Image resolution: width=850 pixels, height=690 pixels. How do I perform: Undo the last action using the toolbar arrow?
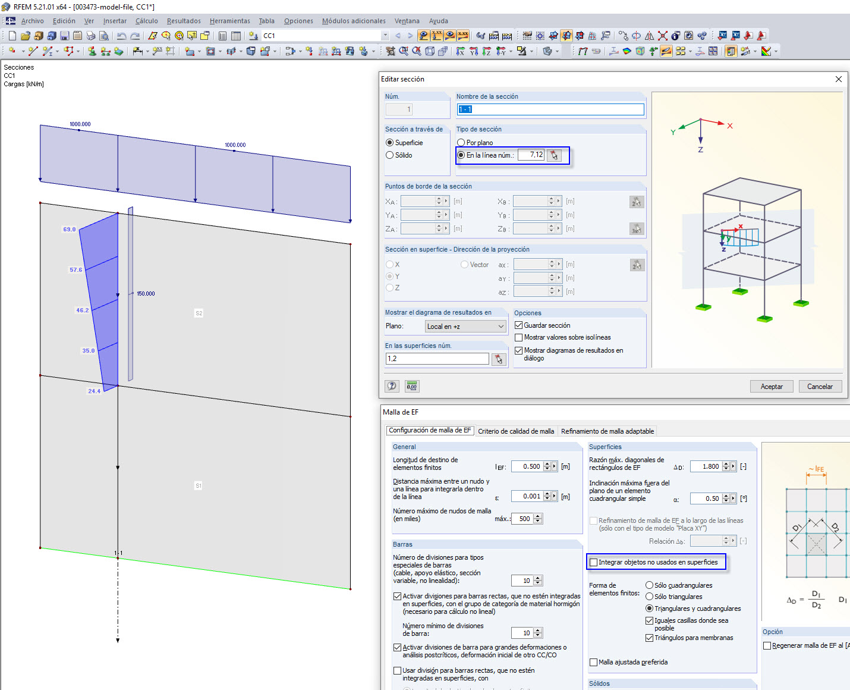pos(121,36)
